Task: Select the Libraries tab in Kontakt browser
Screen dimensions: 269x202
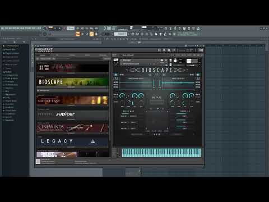Action: click(x=43, y=55)
